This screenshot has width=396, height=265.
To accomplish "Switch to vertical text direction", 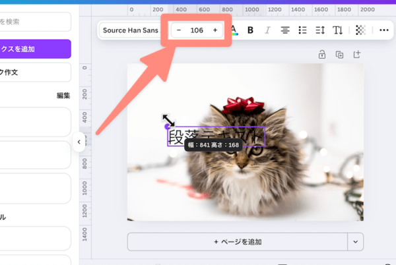I will point(337,30).
